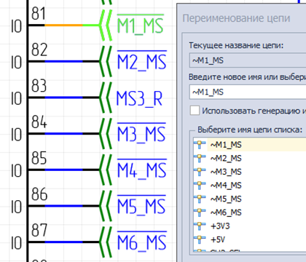The image size is (306, 262).
Task: Click net icon beside ~M3_MS list entry
Action: click(x=200, y=172)
